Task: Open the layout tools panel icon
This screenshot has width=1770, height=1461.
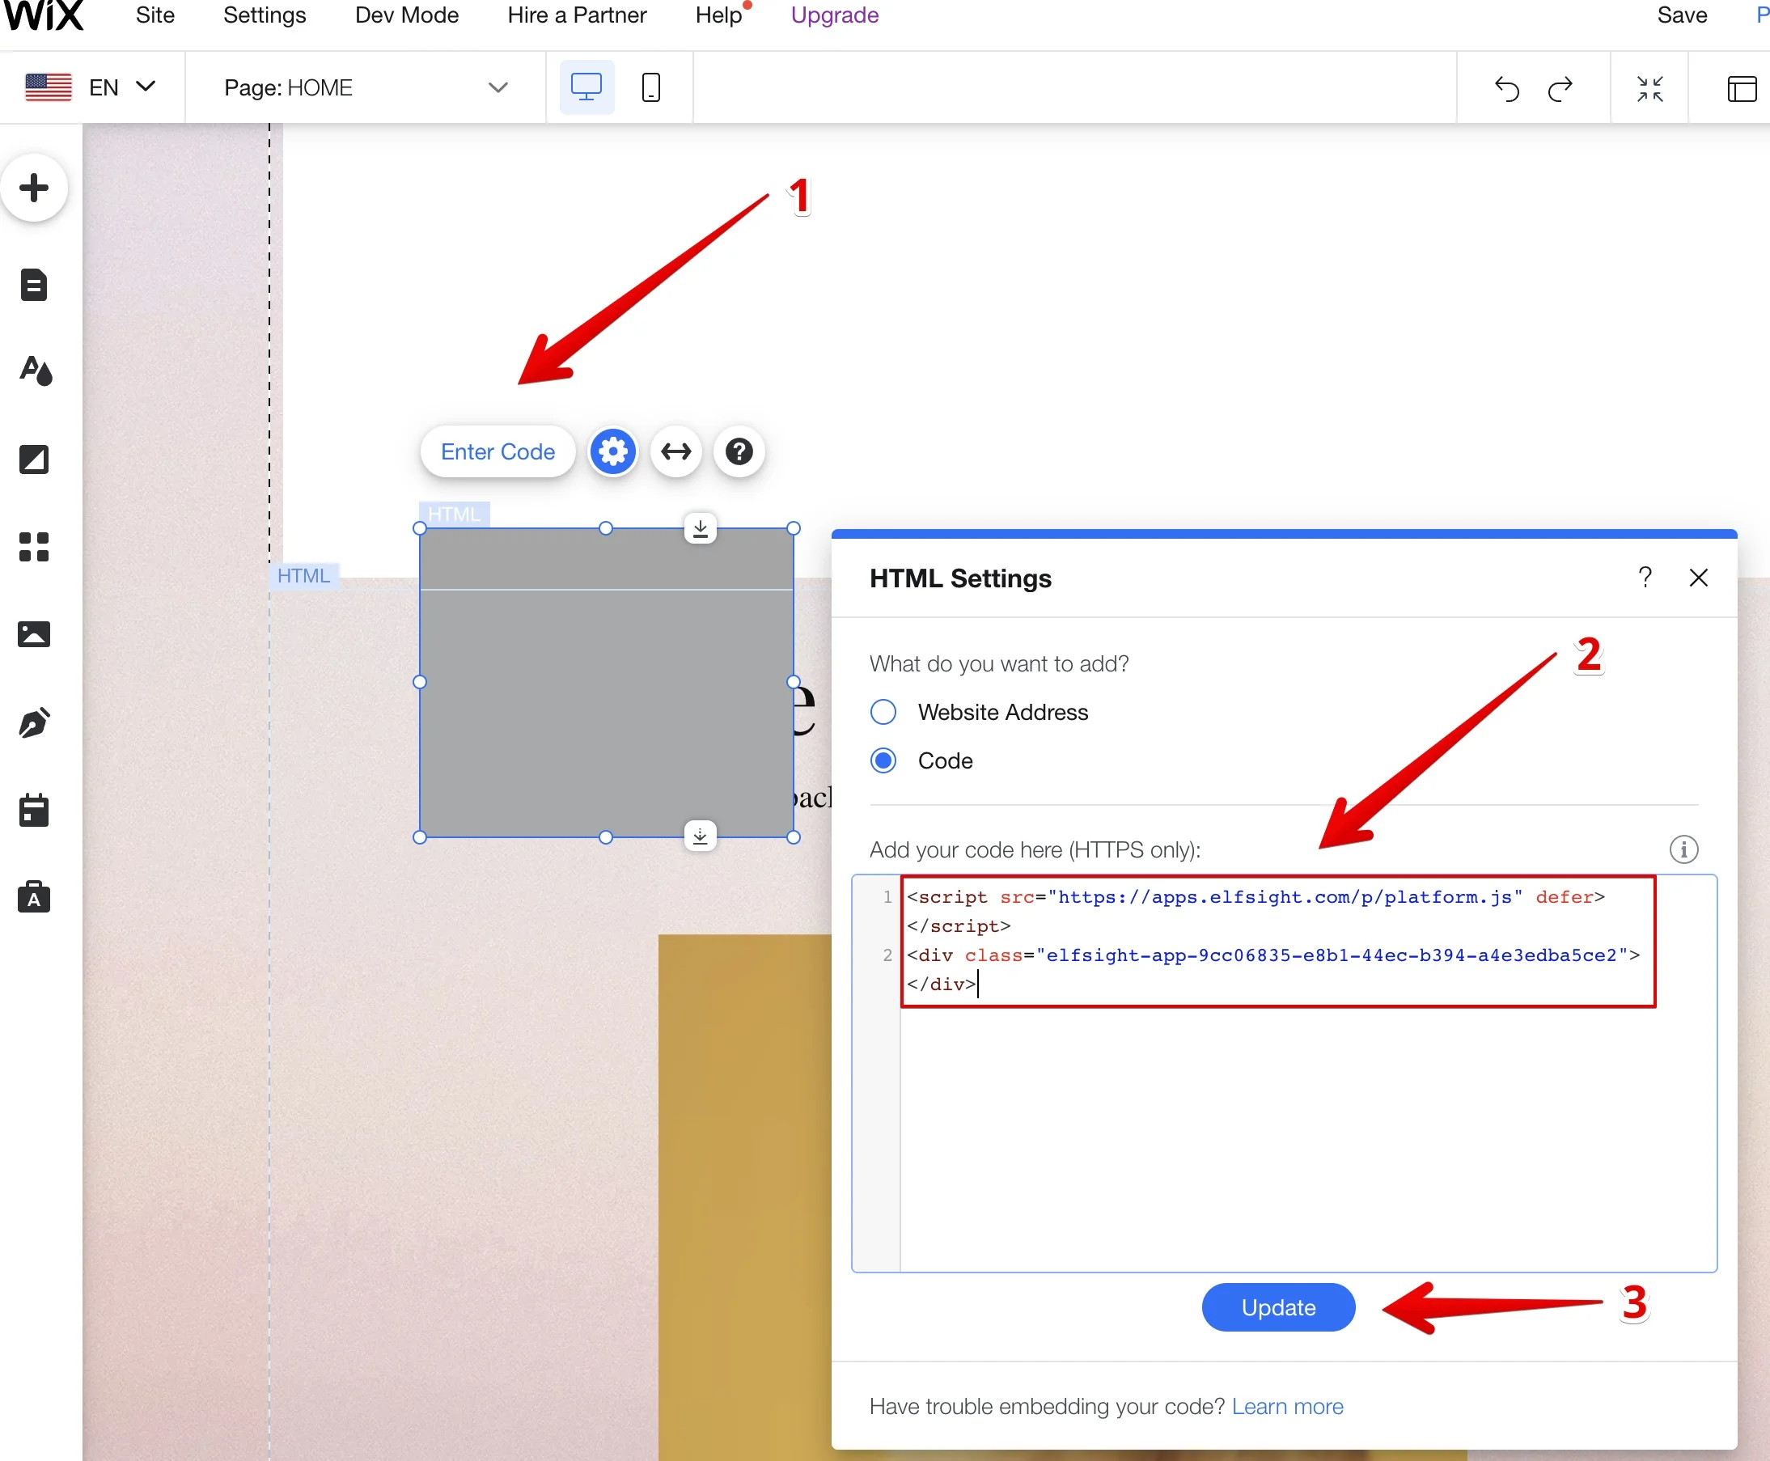Action: [x=1742, y=87]
